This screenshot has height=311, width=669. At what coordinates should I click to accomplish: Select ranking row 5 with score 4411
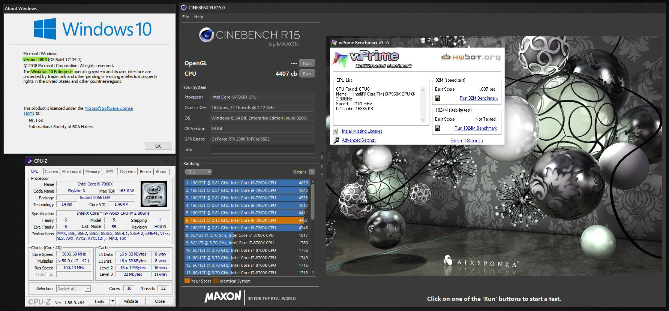pos(246,213)
